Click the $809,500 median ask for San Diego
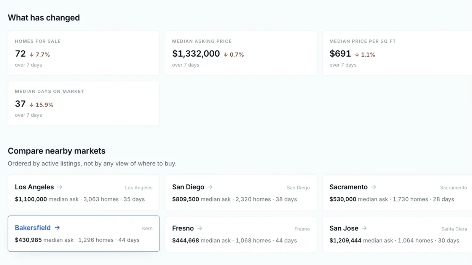 point(185,199)
